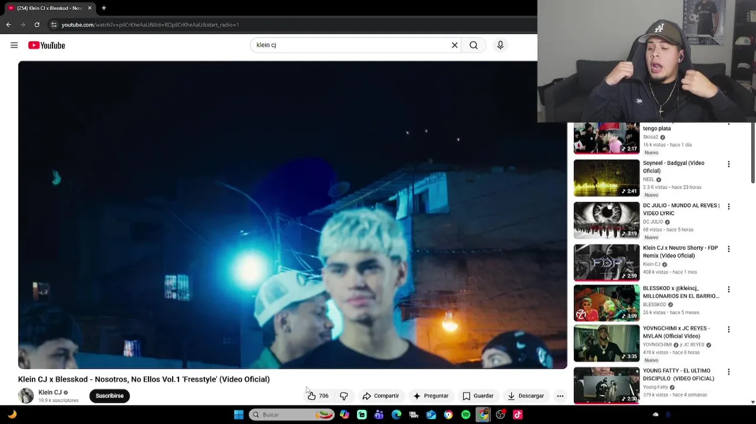This screenshot has width=756, height=424.
Task: Open the EL ULTIMO DISCIPULO video thumbnail
Action: coord(606,385)
